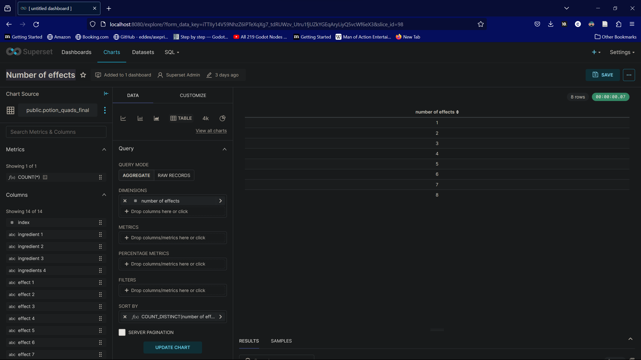641x360 pixels.
Task: Select Aggregate query mode
Action: pos(136,175)
